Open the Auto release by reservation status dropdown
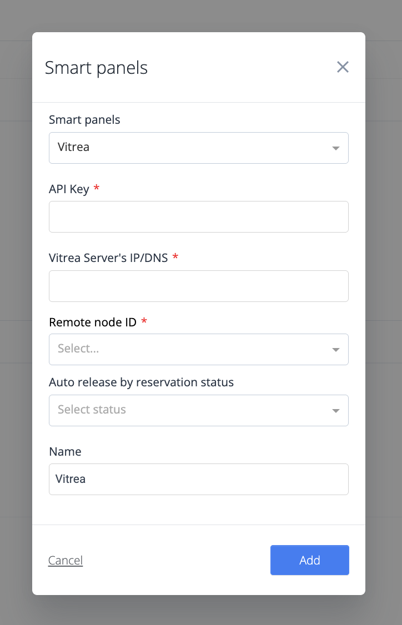 coord(199,410)
